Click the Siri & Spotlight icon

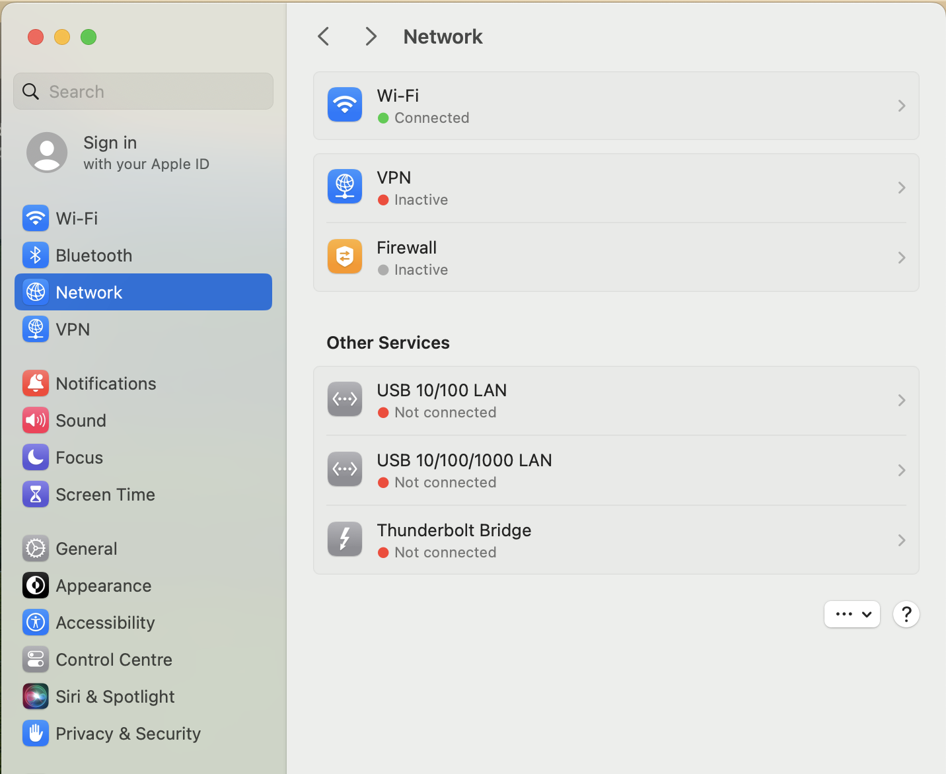36,697
